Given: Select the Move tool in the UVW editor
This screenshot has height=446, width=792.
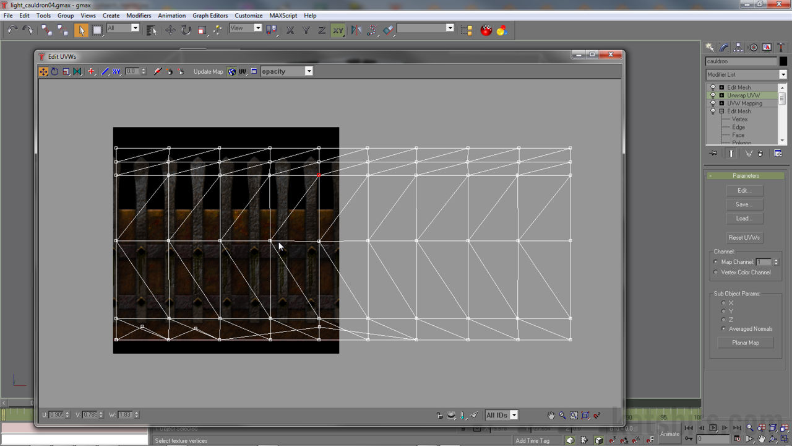Looking at the screenshot, I should point(44,71).
